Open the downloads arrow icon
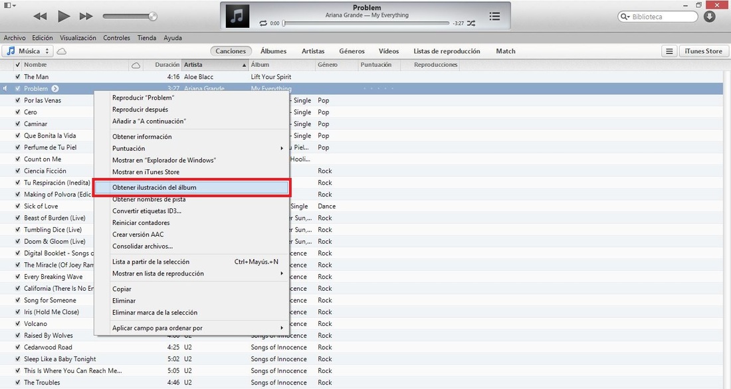The height and width of the screenshot is (389, 731). [x=710, y=17]
